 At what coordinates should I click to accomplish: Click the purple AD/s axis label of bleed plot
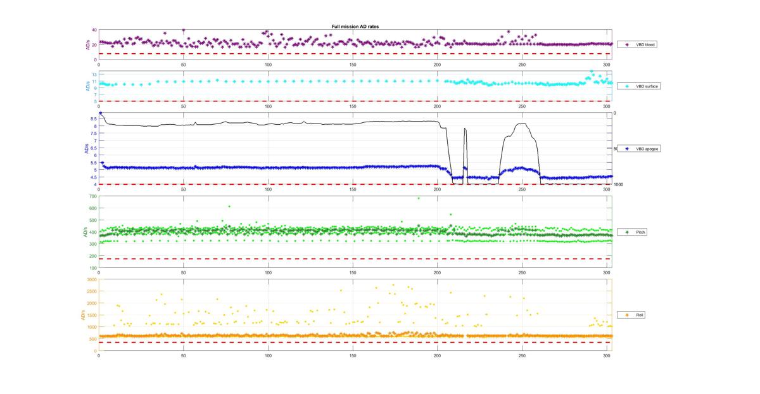point(87,45)
